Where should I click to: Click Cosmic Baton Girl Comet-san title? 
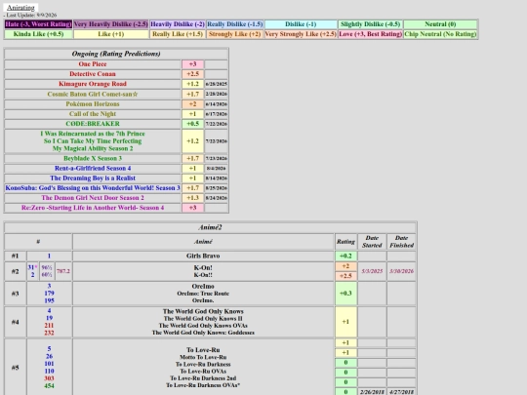(x=93, y=94)
